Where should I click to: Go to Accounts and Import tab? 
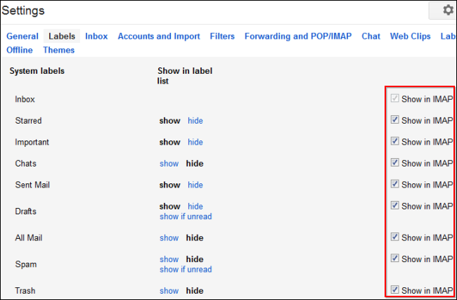point(159,36)
